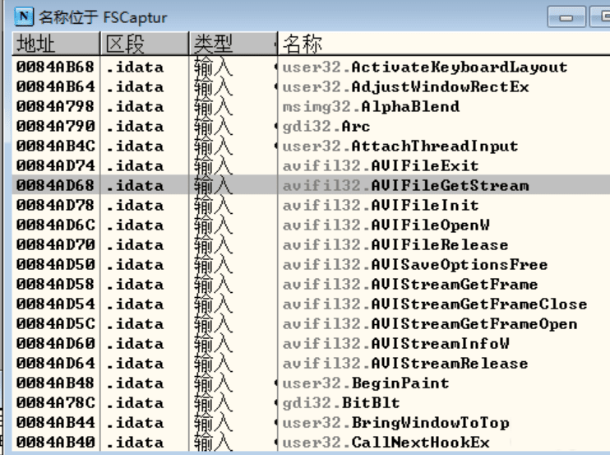Click address 0084AB68
This screenshot has width=610, height=455.
[x=55, y=67]
